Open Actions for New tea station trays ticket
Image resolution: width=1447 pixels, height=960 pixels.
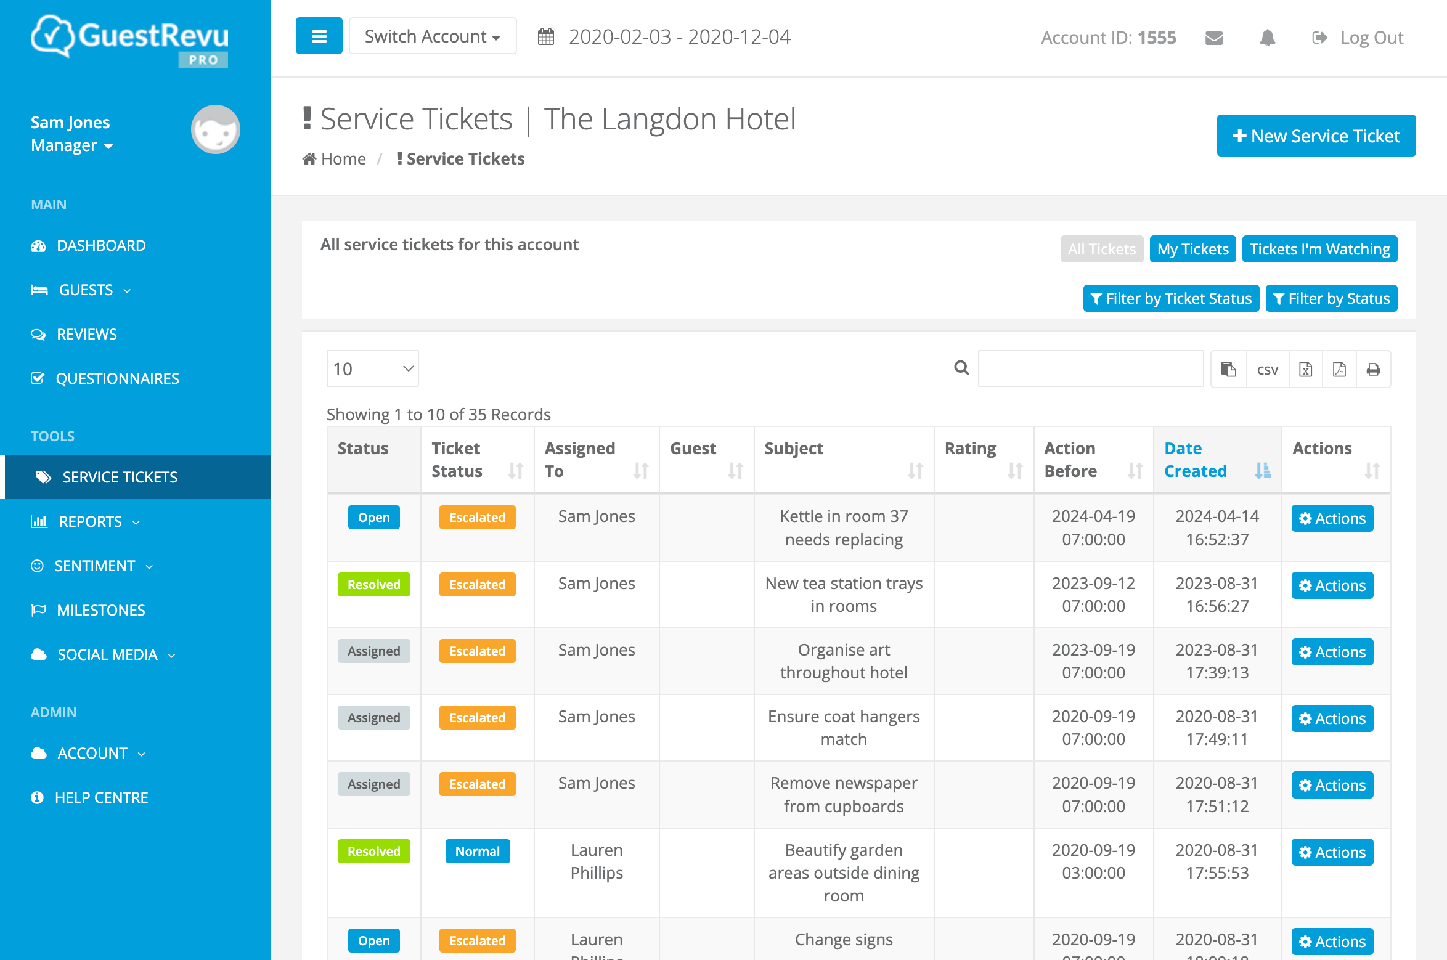coord(1332,585)
